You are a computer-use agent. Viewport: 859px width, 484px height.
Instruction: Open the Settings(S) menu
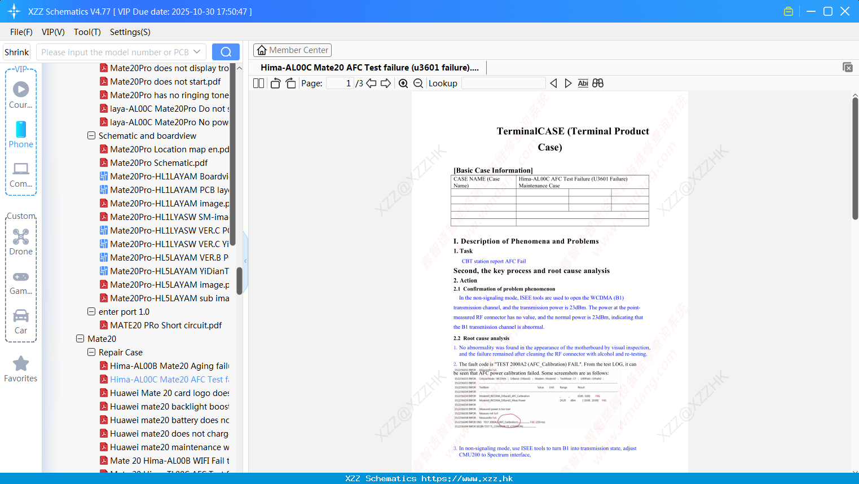[130, 32]
